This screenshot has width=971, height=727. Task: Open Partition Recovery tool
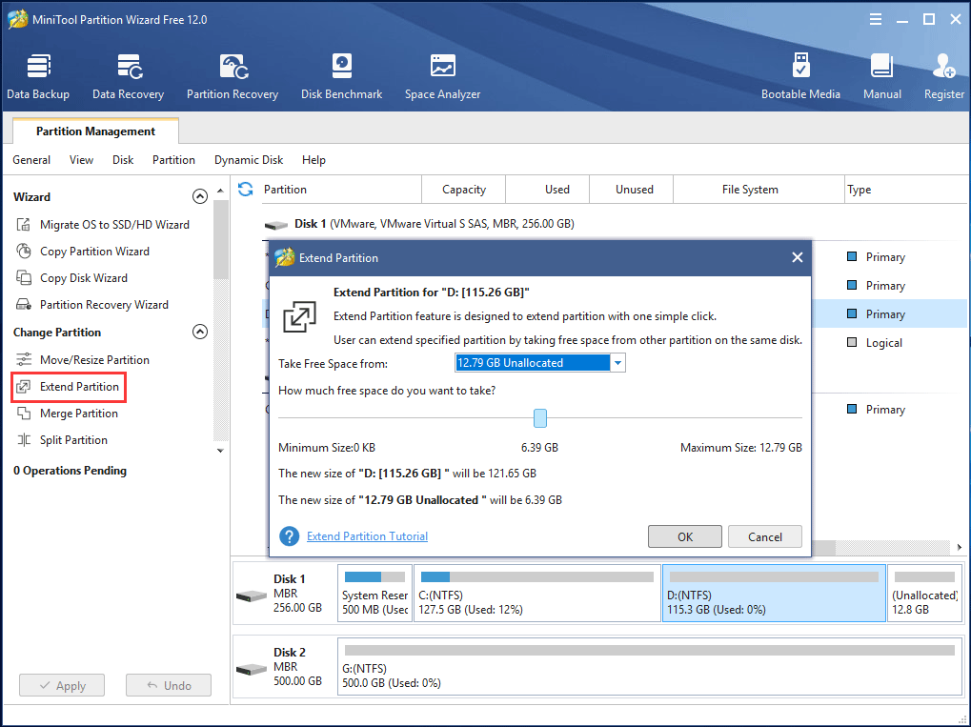[x=233, y=77]
